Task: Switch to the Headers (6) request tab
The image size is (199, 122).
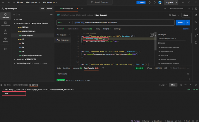Action: 87,29
